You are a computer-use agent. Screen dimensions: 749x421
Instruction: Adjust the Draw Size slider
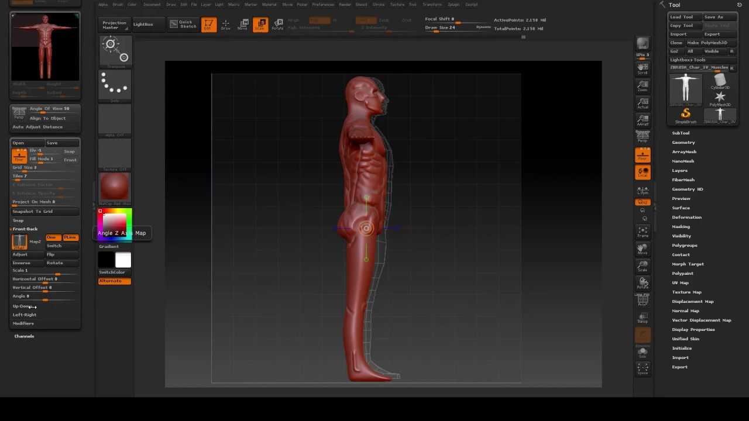(458, 28)
